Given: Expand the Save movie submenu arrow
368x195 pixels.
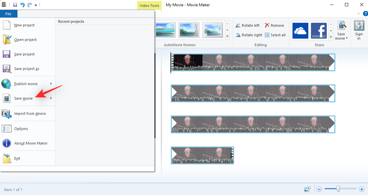Looking at the screenshot, I should (x=51, y=98).
